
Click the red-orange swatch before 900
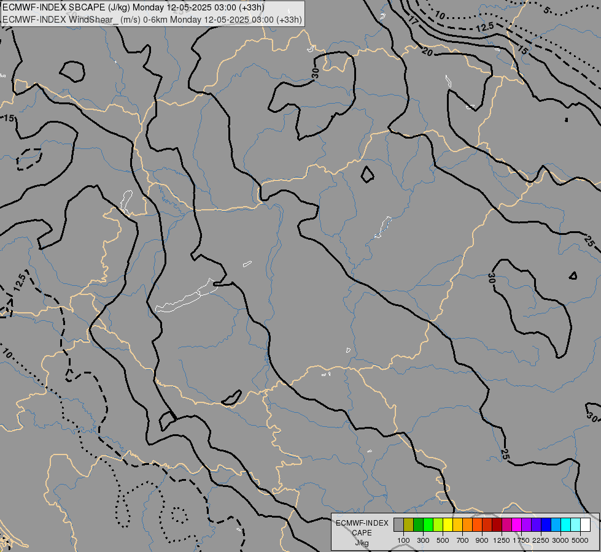477,524
